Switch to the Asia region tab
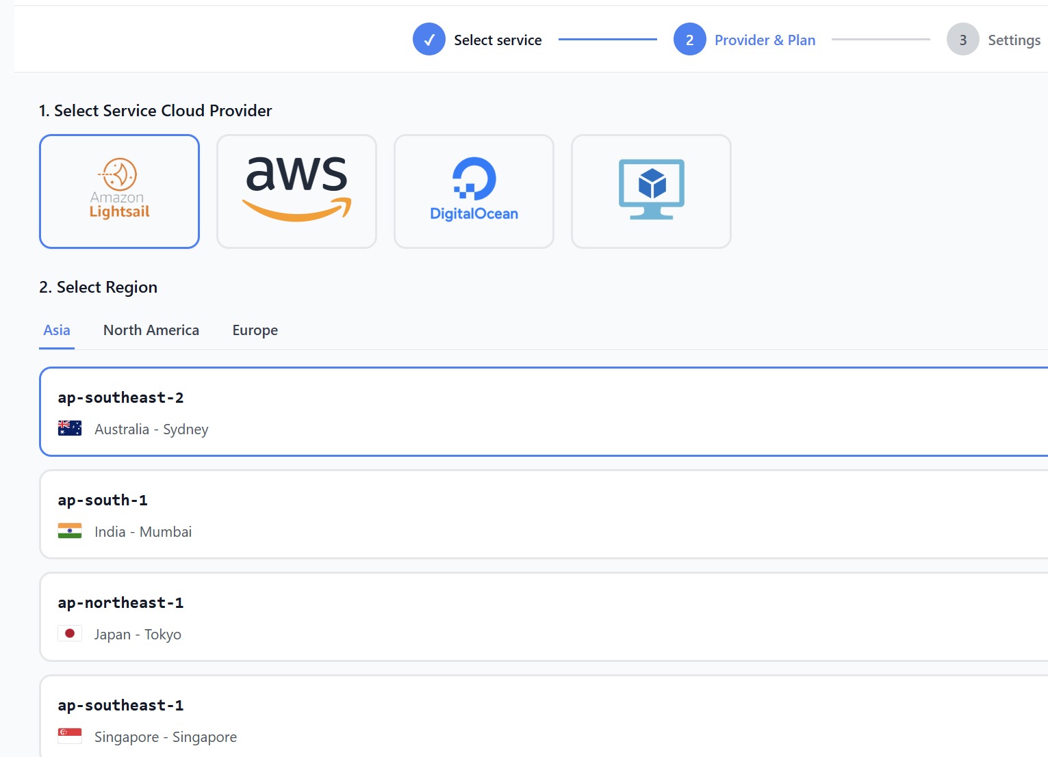The height and width of the screenshot is (757, 1048). click(x=57, y=330)
